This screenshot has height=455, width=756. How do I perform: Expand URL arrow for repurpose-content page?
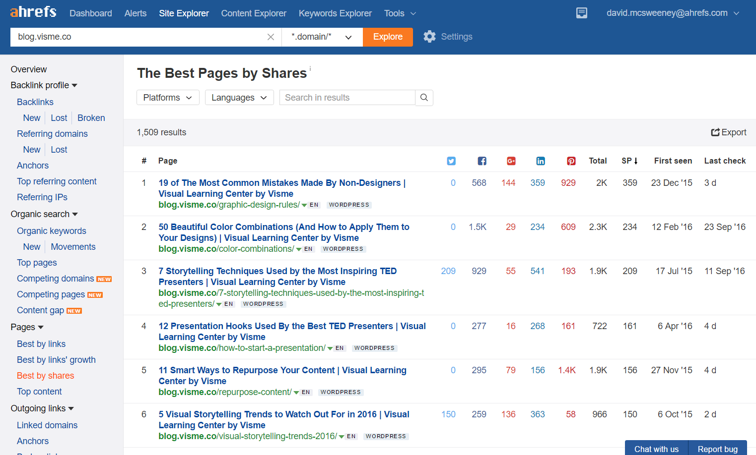click(296, 393)
